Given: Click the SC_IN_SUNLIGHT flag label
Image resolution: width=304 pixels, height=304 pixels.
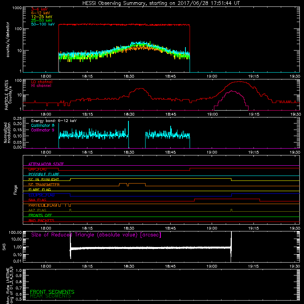Looking at the screenshot, I should [x=44, y=179].
